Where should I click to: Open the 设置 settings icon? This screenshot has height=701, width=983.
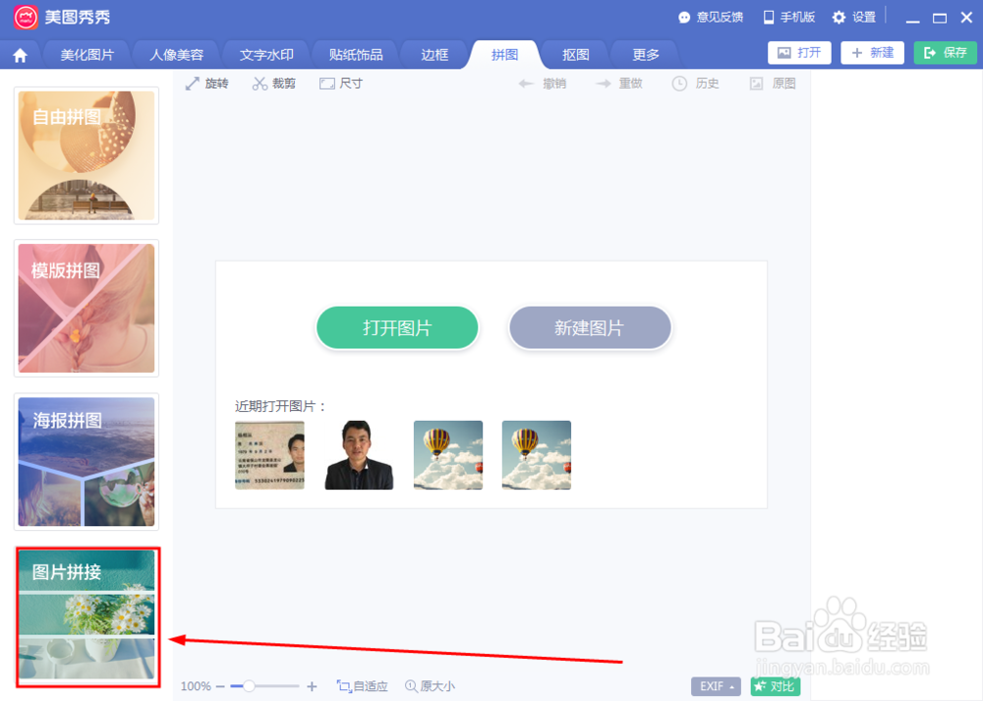tap(854, 16)
